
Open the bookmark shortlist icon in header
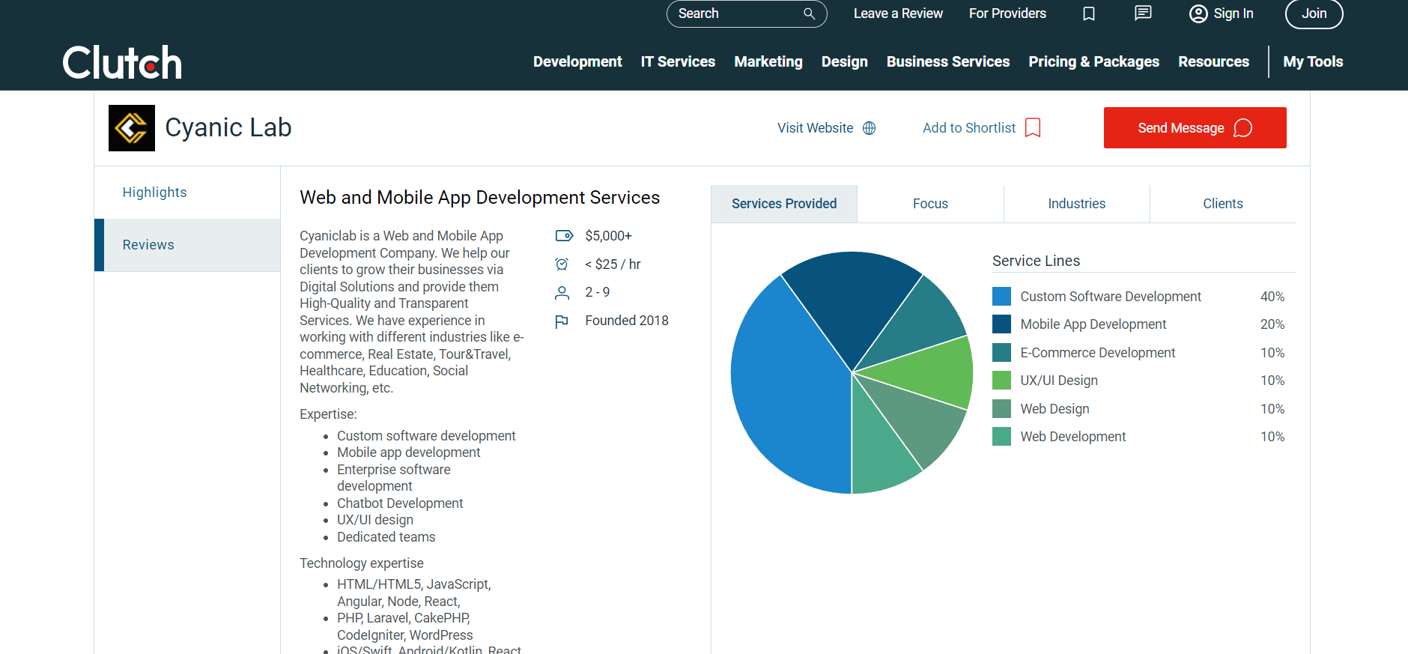1089,13
